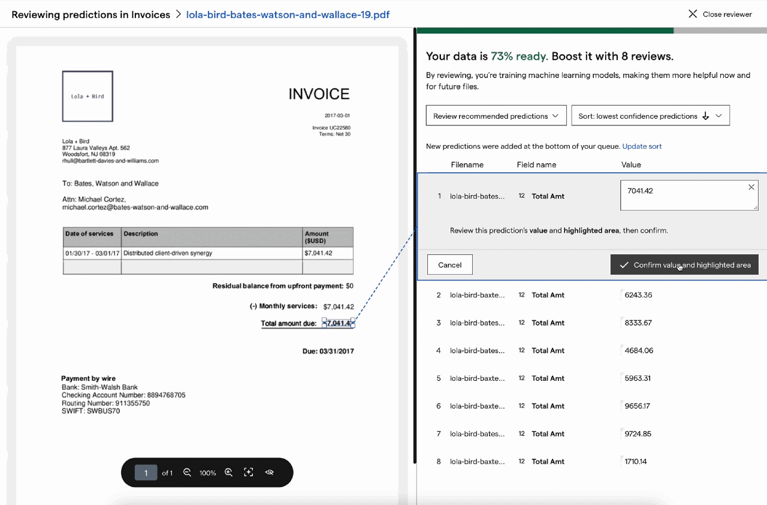Viewport: 767px width, 505px height.
Task: Click the X icon beside Close reviewer
Action: coord(693,14)
